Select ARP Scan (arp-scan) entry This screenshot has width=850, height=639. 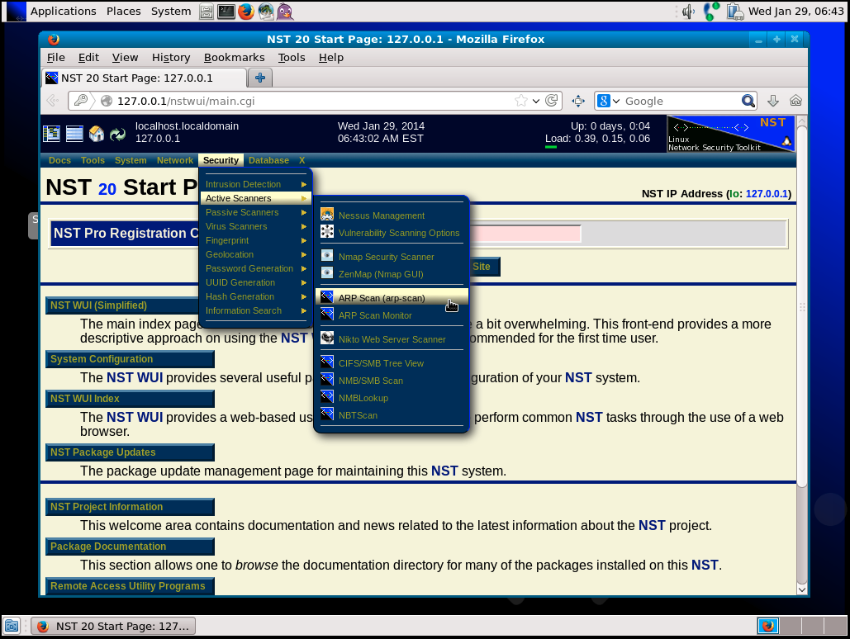(x=392, y=297)
